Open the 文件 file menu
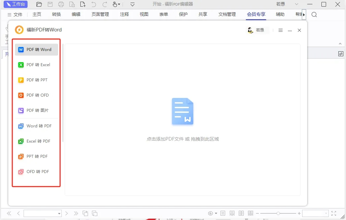The image size is (346, 220). (15, 15)
